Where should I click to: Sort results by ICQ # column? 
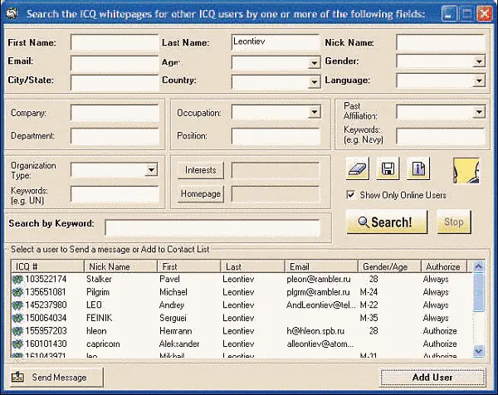[x=47, y=266]
